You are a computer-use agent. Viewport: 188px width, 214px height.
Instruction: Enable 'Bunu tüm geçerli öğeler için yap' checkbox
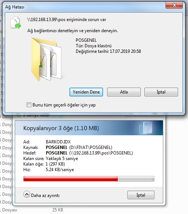[x=29, y=105]
